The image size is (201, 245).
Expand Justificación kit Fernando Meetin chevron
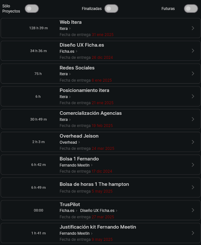[193, 233]
